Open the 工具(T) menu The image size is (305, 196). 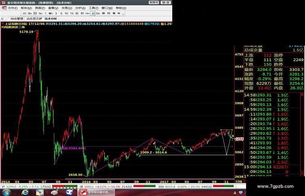tap(94, 8)
